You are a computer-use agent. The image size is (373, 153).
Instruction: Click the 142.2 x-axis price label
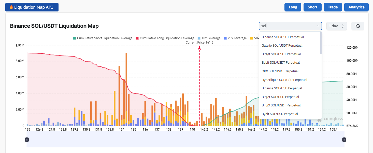[204, 129]
